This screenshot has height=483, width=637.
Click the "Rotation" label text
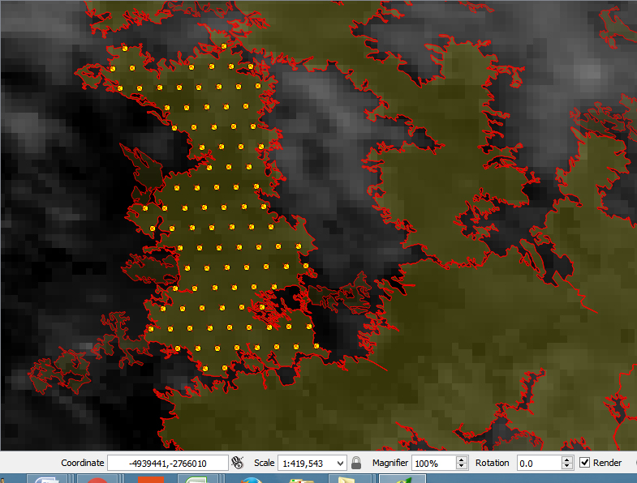click(x=492, y=463)
